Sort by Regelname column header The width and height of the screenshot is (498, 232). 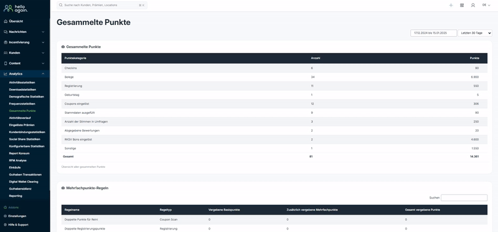[x=72, y=210]
